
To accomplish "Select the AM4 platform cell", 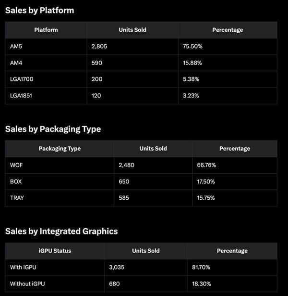I will 15,63.
